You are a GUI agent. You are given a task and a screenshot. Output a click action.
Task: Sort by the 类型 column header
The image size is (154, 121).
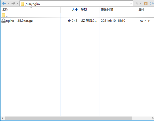click(89, 10)
